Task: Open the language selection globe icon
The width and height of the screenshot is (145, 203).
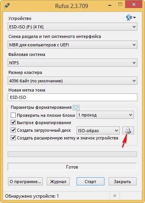Action: tap(131, 18)
